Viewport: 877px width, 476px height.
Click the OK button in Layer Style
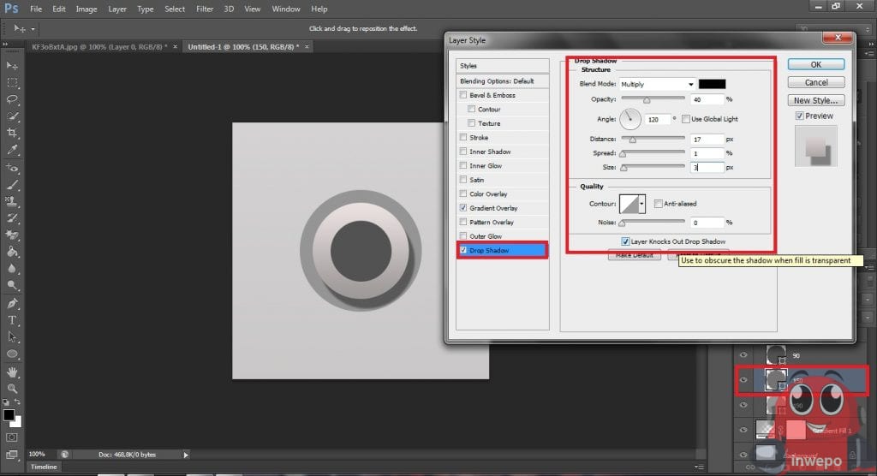[815, 64]
